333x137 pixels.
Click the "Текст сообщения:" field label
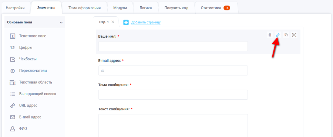coord(114,109)
